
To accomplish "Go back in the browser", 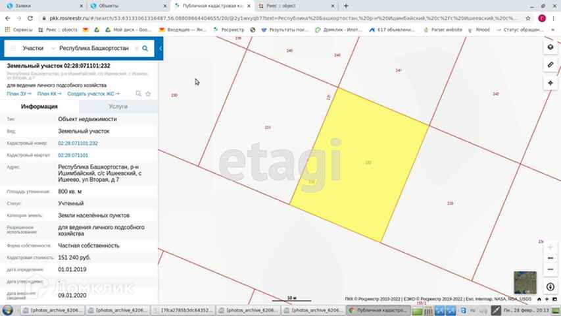I will tap(8, 18).
